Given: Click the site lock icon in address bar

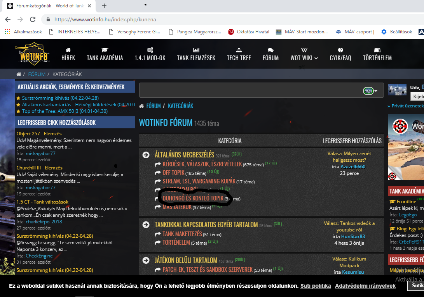Looking at the screenshot, I should click(x=48, y=19).
